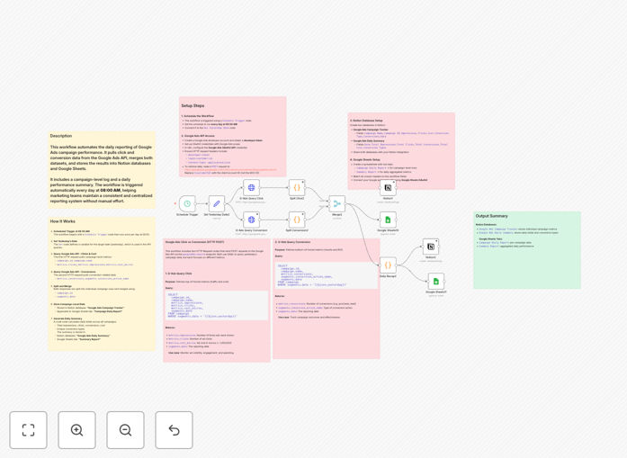627x458 pixels.
Task: Open the Google Sheets node after Daily Recap
Action: (436, 282)
